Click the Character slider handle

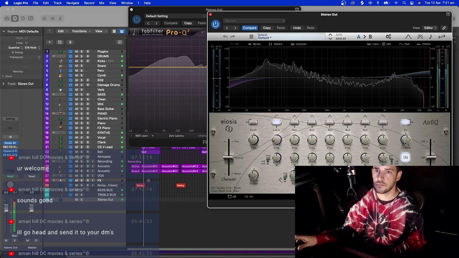(228, 157)
